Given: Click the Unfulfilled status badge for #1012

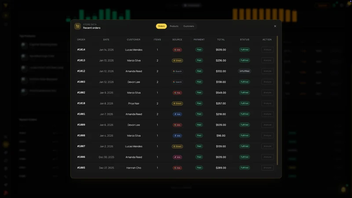Looking at the screenshot, I should (x=245, y=71).
